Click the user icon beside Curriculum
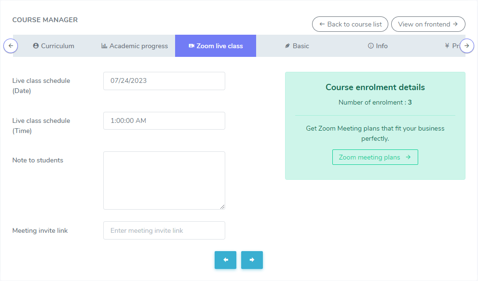The width and height of the screenshot is (478, 281). tap(36, 46)
